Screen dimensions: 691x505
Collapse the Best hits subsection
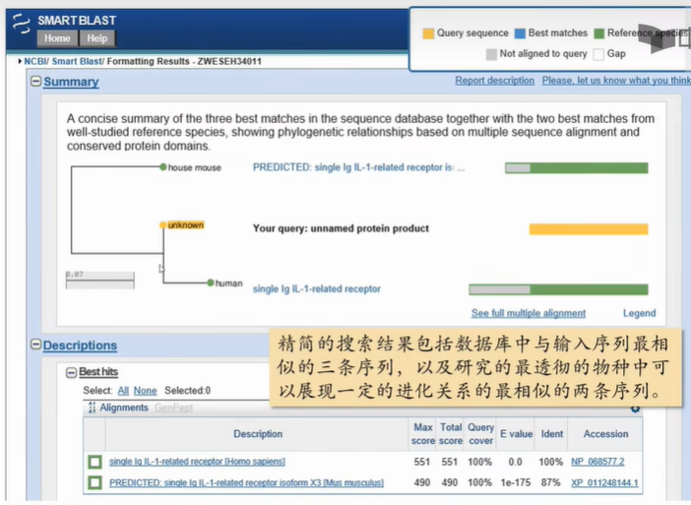click(x=71, y=372)
